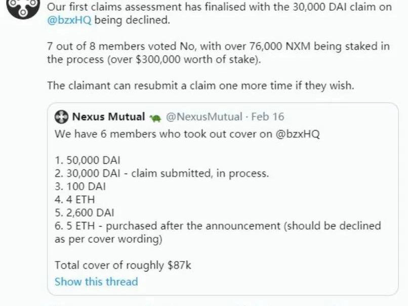Click Show this thread link
Image resolution: width=408 pixels, height=306 pixels.
(96, 281)
